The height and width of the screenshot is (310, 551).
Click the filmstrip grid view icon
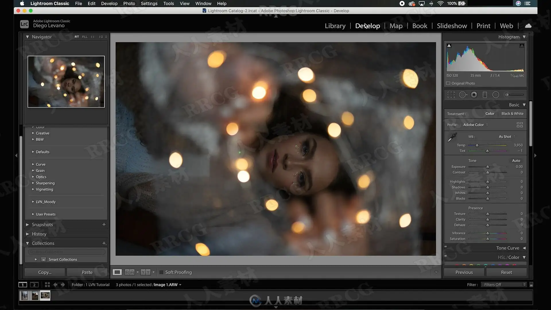pyautogui.click(x=47, y=285)
